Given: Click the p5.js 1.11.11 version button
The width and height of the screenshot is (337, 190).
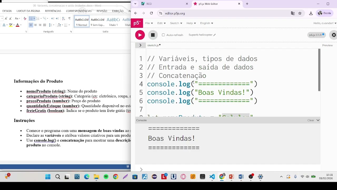Looking at the screenshot, I should click(x=316, y=35).
